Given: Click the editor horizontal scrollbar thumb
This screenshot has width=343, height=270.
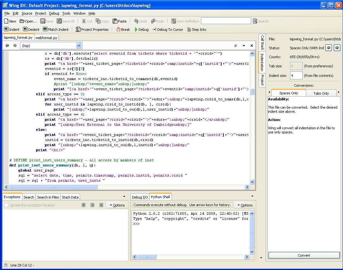Looking at the screenshot, I should (x=53, y=187).
